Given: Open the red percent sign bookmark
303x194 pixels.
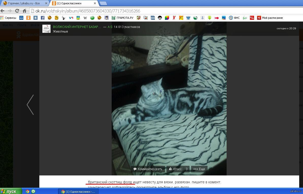Looking at the screenshot, I should click(252, 18).
